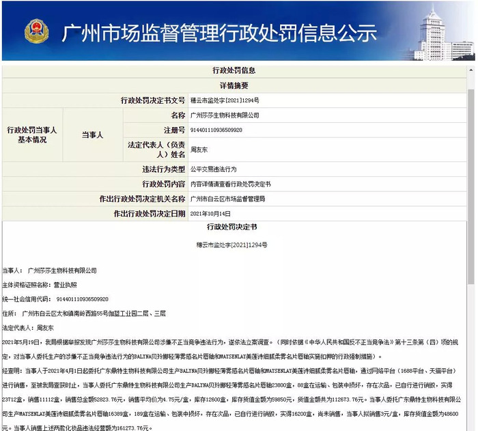Click the banner title 广州市场监督管理行政处罚信息公示

click(219, 33)
